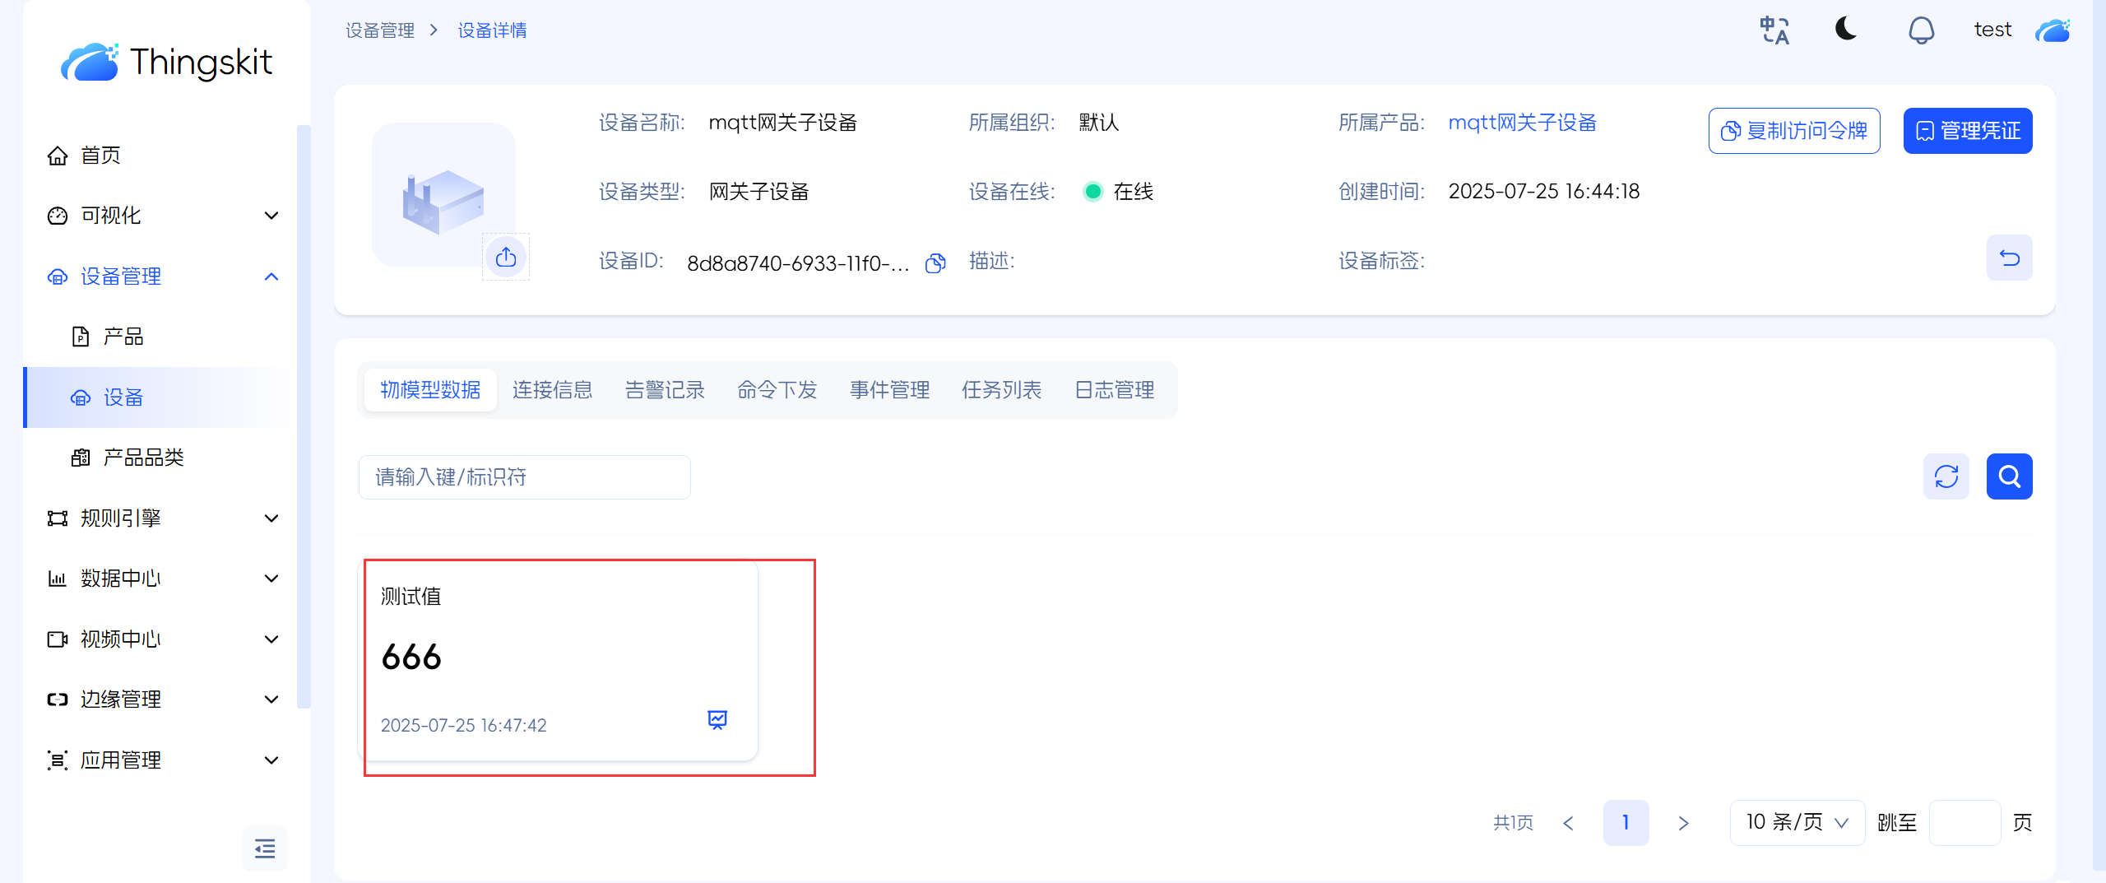Open history chart for 测试值 card

[x=717, y=720]
